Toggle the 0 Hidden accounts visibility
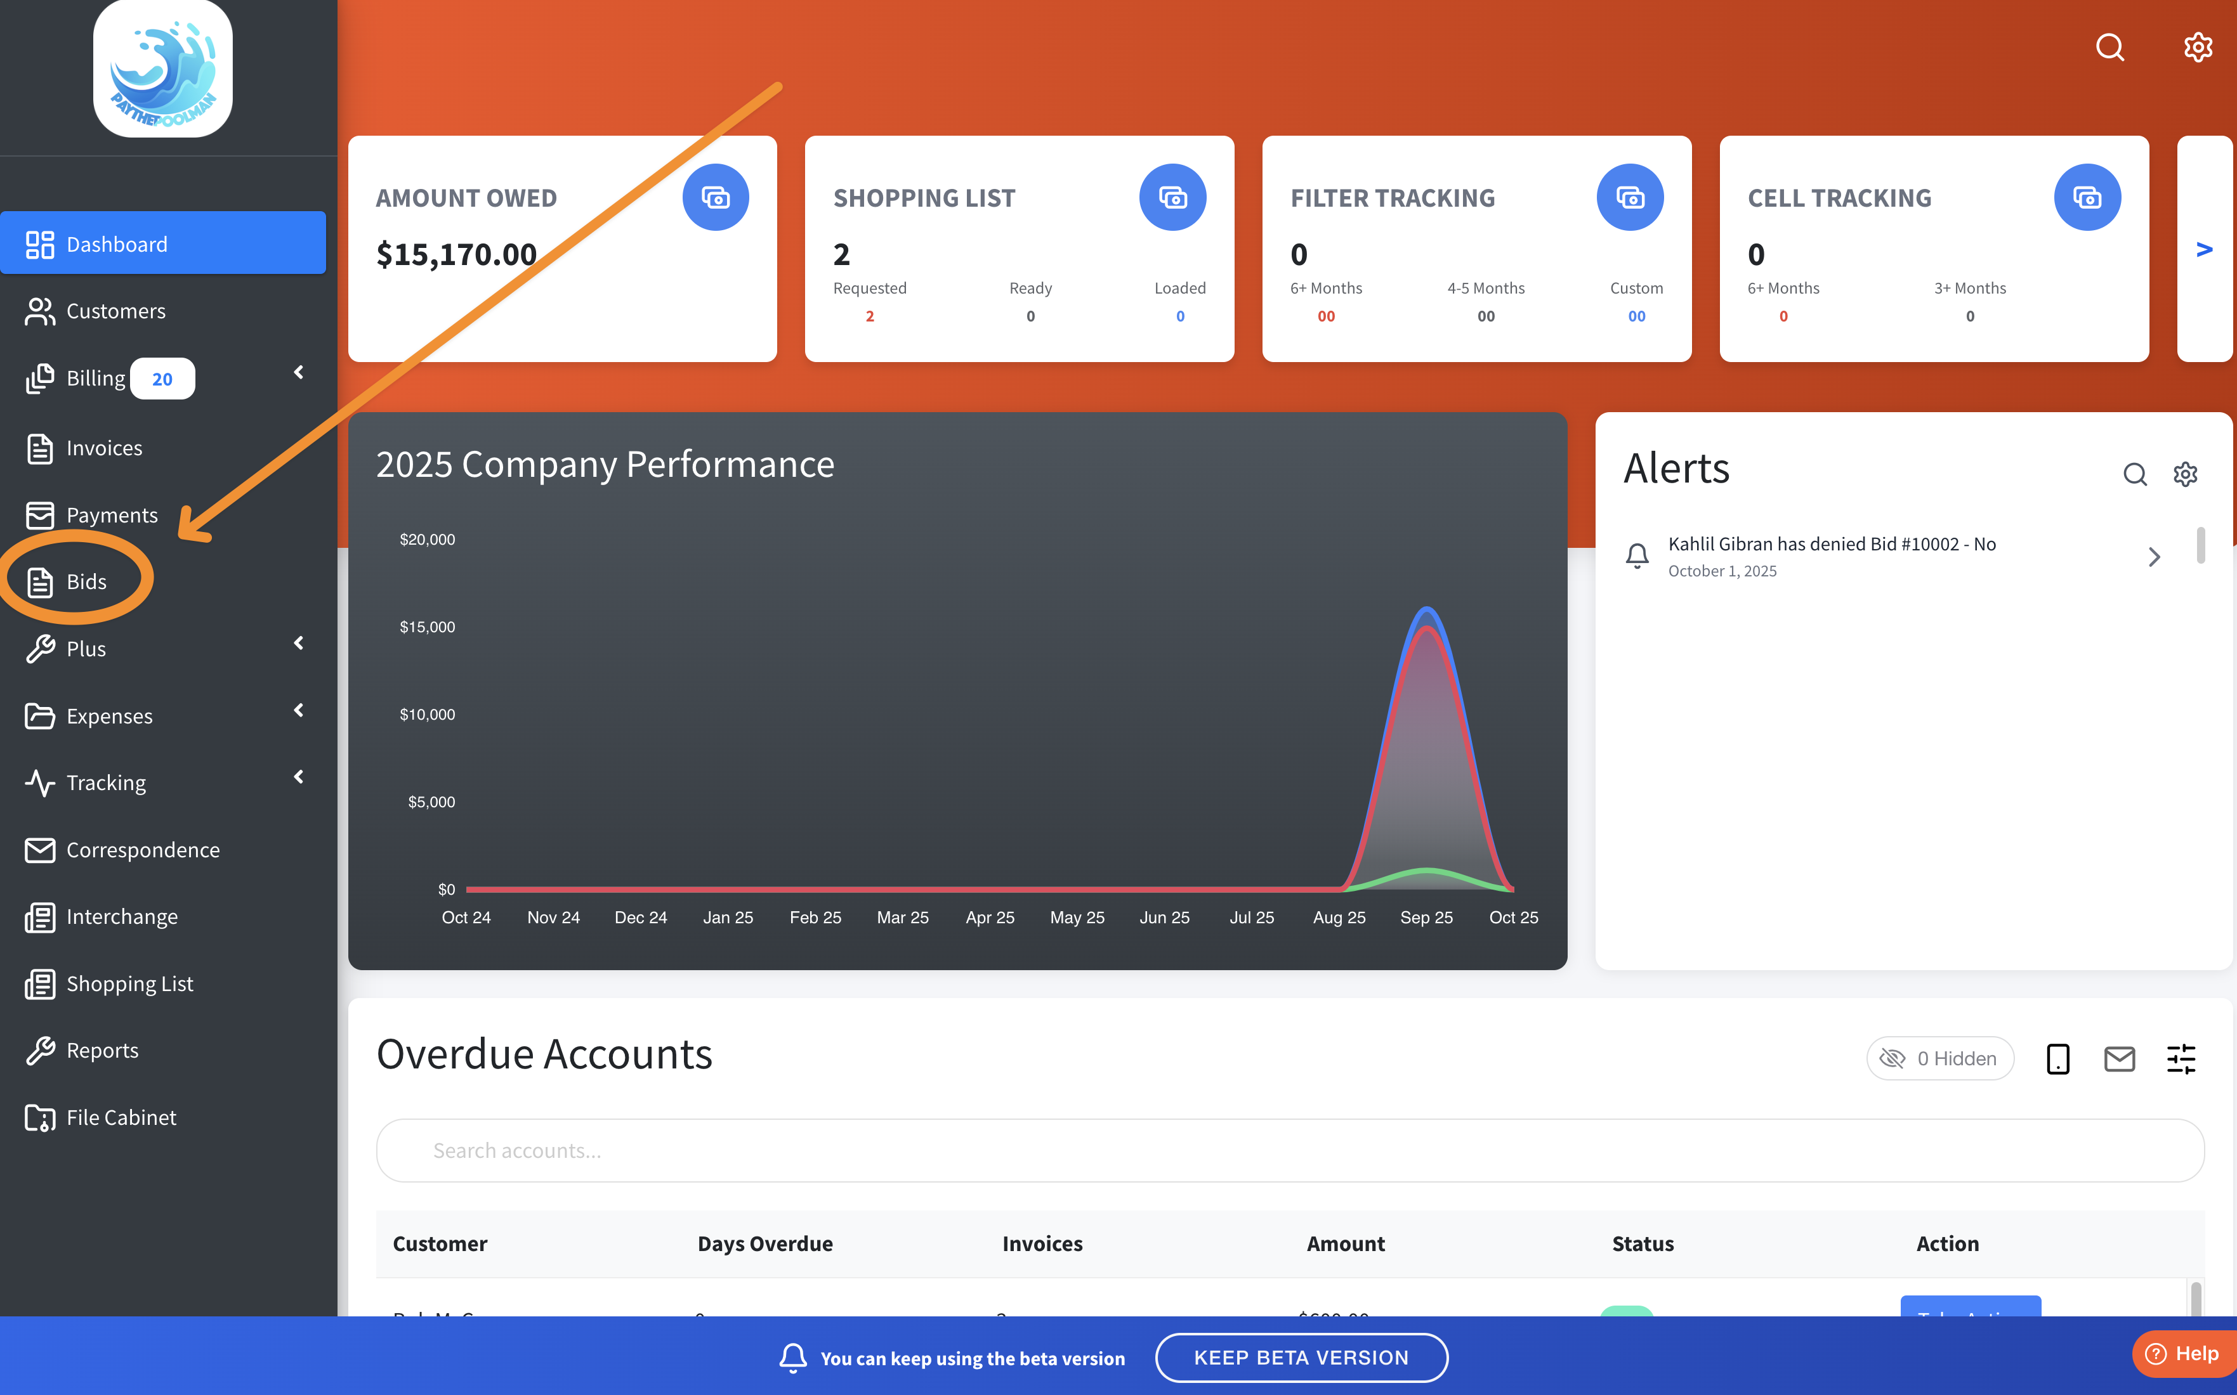2237x1395 pixels. click(1939, 1058)
